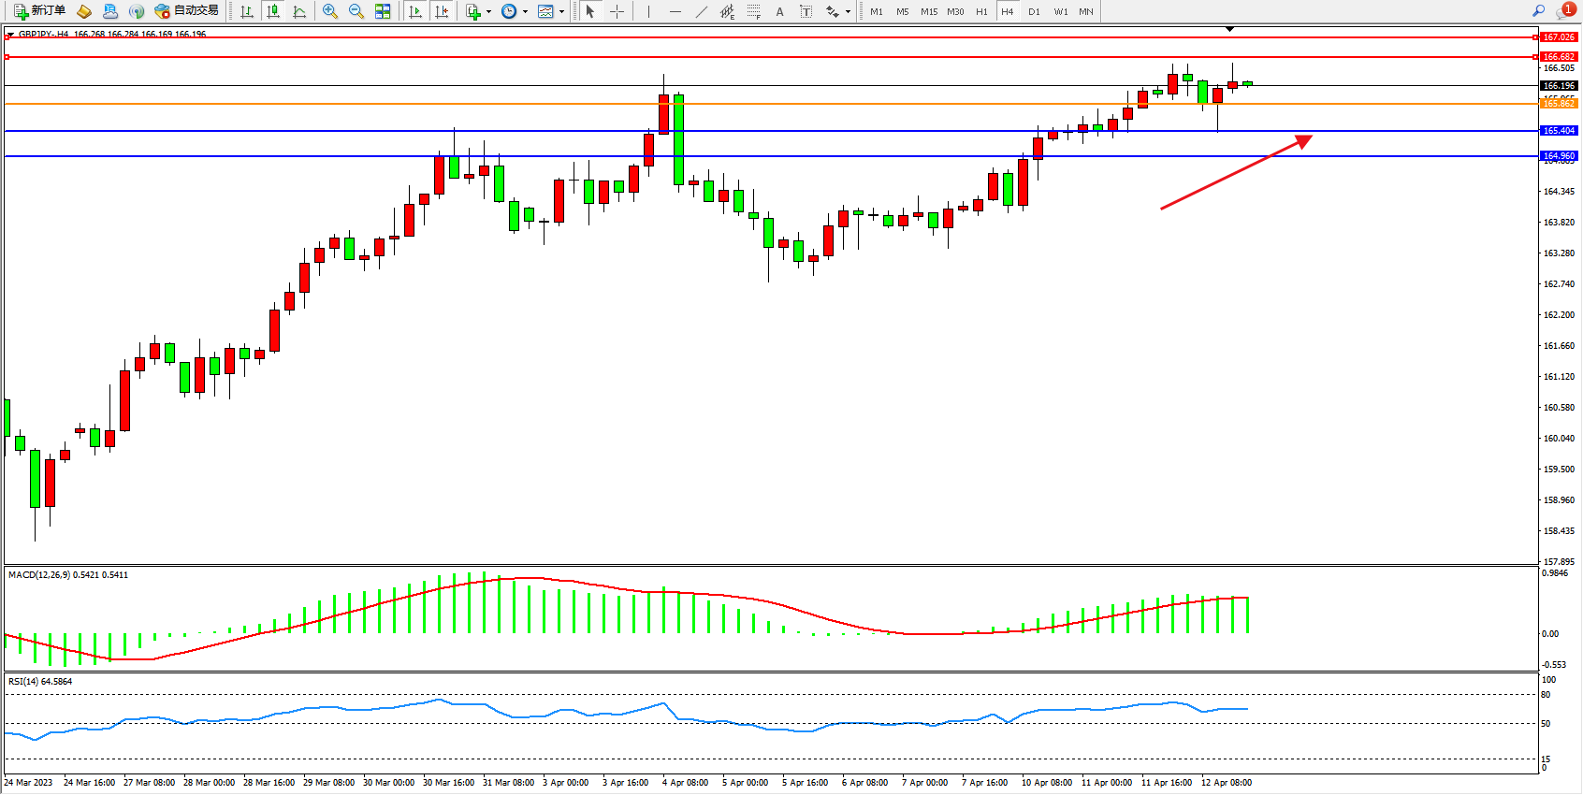Switch to the M15 timeframe
The height and width of the screenshot is (795, 1583).
(x=928, y=11)
